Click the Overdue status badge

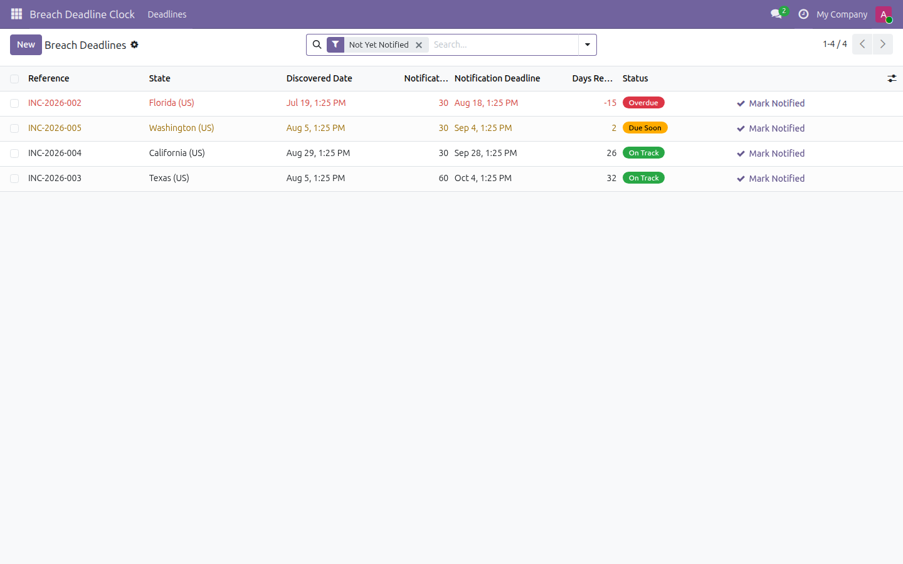click(x=643, y=103)
